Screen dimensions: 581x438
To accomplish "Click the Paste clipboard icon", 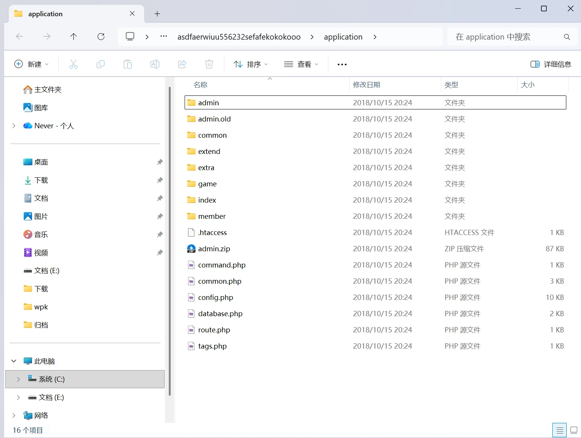I will click(128, 64).
